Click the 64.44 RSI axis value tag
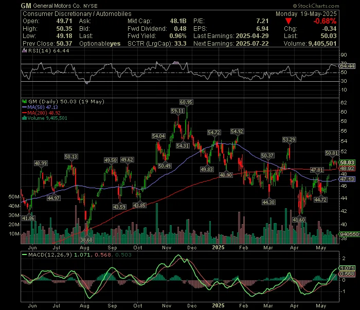The width and height of the screenshot is (360, 310). click(x=347, y=66)
